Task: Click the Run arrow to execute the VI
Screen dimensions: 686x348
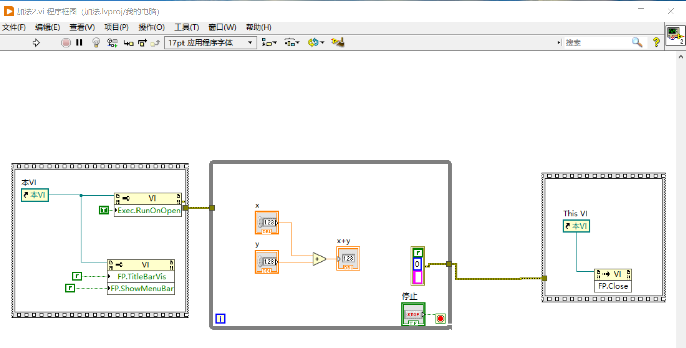Action: [36, 43]
